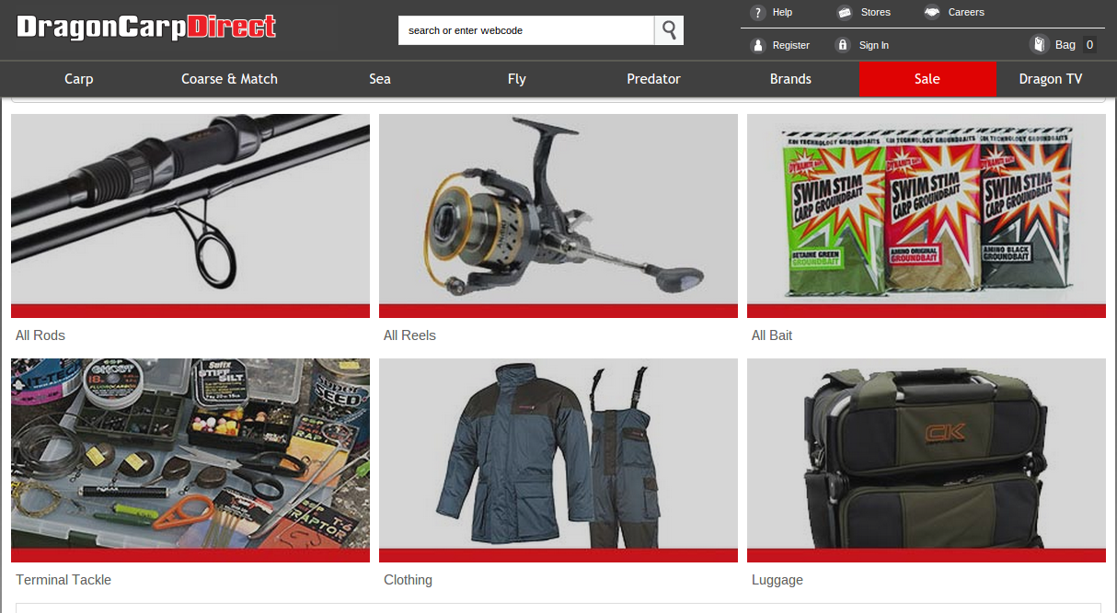Click the Clothing caption link
The width and height of the screenshot is (1117, 613).
pos(408,580)
